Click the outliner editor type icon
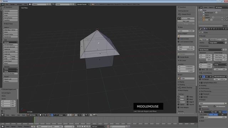 pyautogui.click(x=201, y=7)
